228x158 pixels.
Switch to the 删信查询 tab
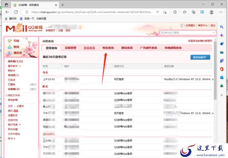coord(127,48)
